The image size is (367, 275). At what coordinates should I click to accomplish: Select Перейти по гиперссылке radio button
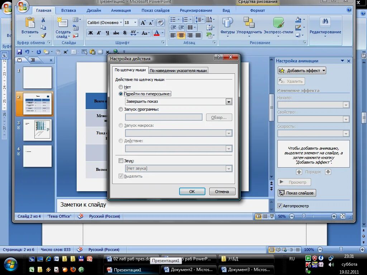pyautogui.click(x=121, y=94)
